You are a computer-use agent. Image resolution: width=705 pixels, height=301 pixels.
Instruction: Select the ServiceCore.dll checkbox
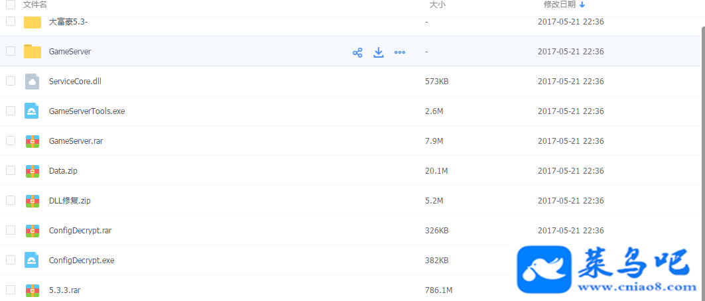tap(11, 81)
